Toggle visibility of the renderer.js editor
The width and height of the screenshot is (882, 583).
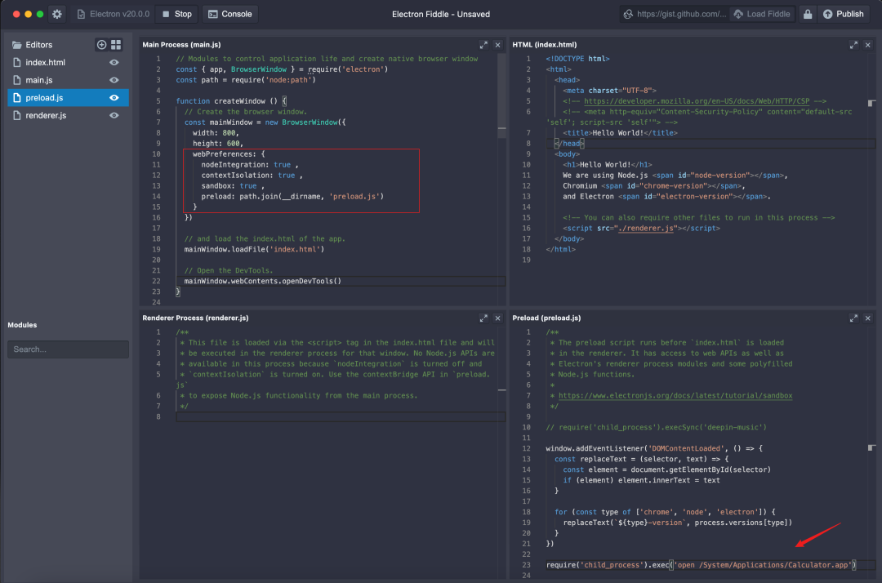pyautogui.click(x=114, y=115)
